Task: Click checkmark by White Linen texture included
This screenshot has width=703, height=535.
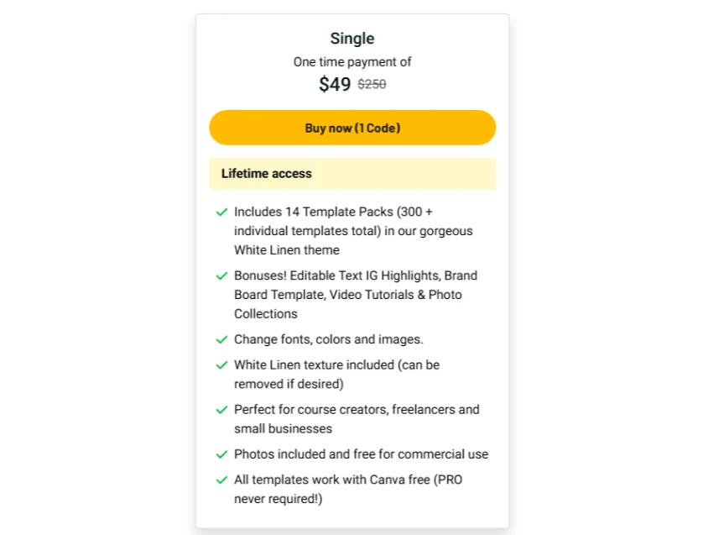Action: [222, 365]
